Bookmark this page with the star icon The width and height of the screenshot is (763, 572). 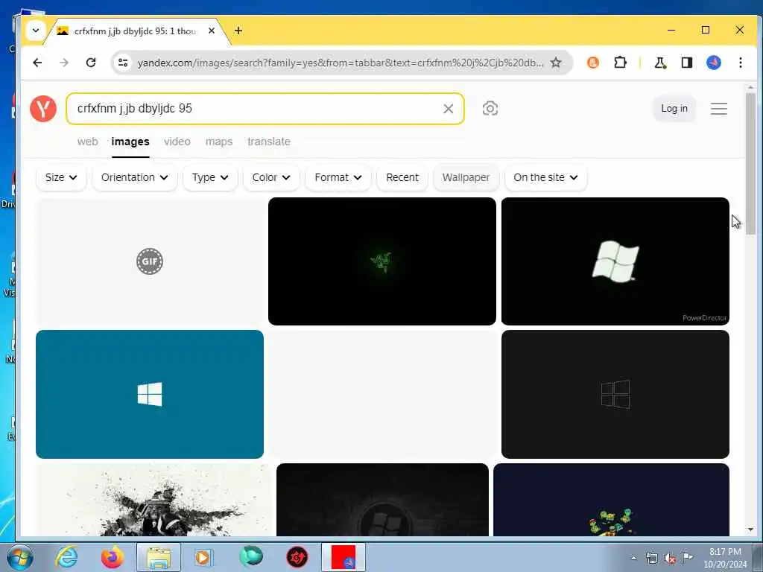click(x=556, y=63)
